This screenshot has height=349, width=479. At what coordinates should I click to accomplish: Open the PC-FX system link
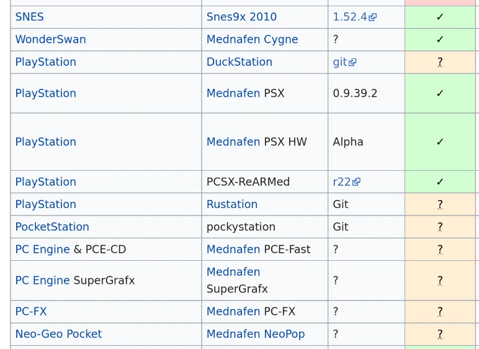point(31,311)
